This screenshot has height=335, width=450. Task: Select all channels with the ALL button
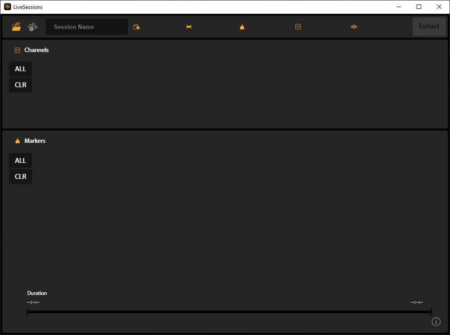[x=20, y=69]
